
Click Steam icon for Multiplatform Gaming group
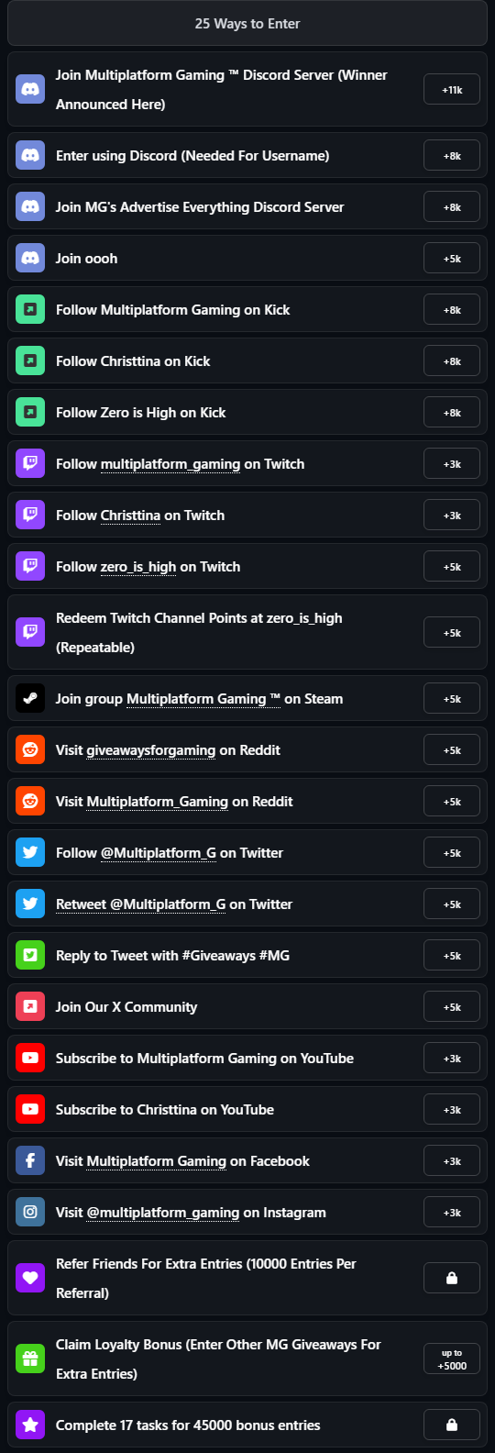point(30,699)
